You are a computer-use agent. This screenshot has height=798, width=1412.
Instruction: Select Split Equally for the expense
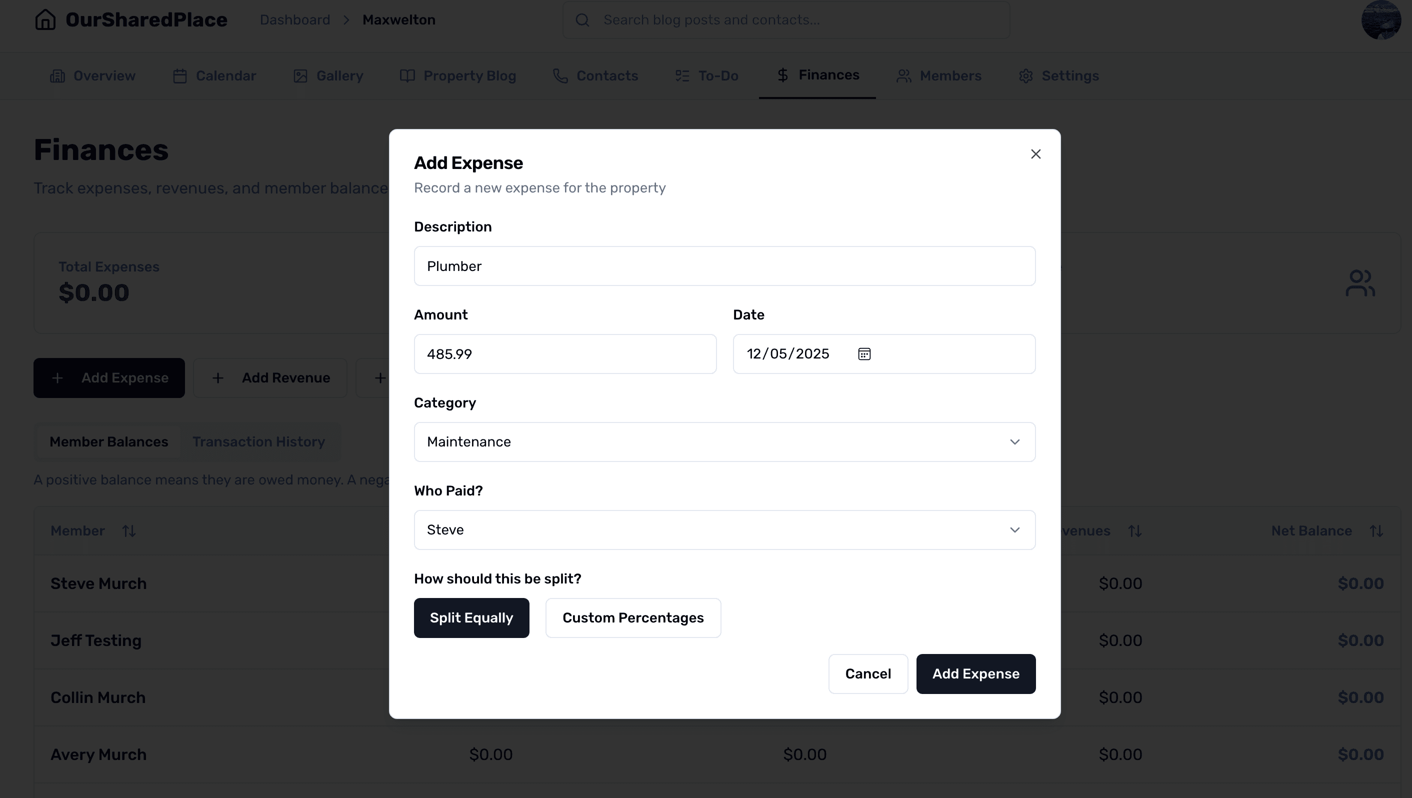point(471,617)
